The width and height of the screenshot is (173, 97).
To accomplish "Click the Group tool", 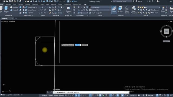I will [163, 9].
